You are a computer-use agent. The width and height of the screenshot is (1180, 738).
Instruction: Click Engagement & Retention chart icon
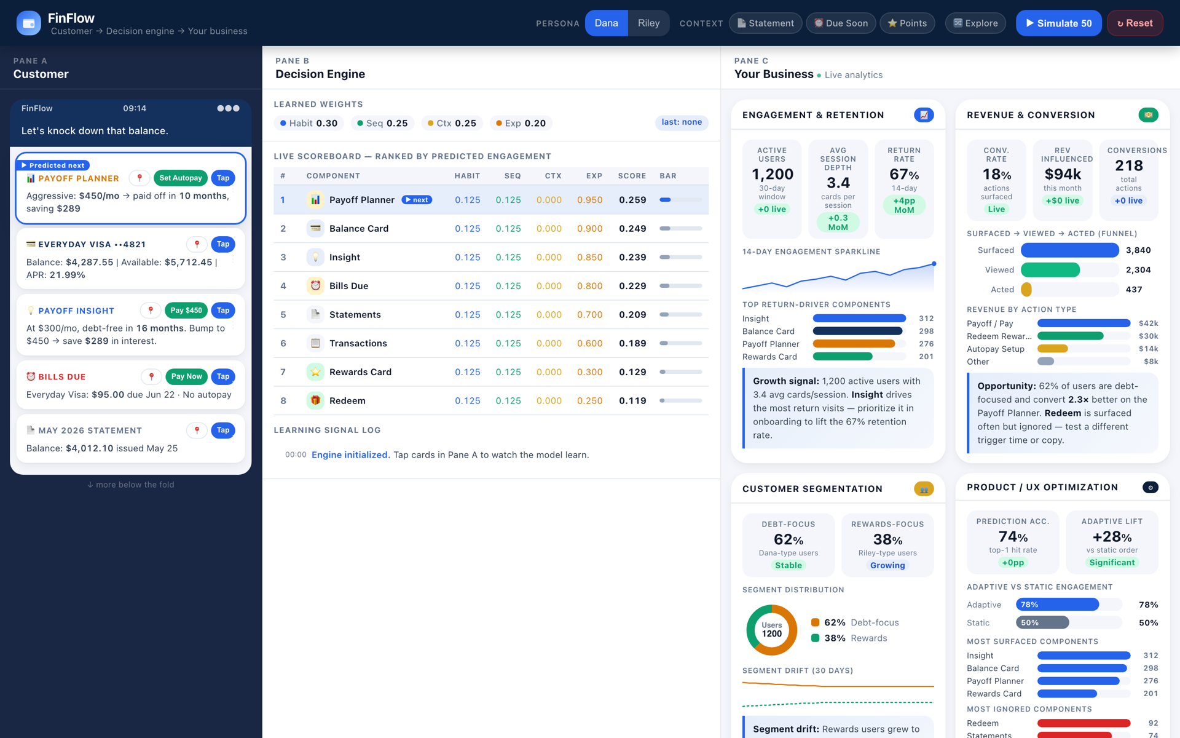pos(924,115)
